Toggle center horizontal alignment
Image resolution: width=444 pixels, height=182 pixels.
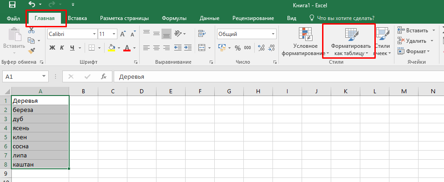tap(156, 47)
